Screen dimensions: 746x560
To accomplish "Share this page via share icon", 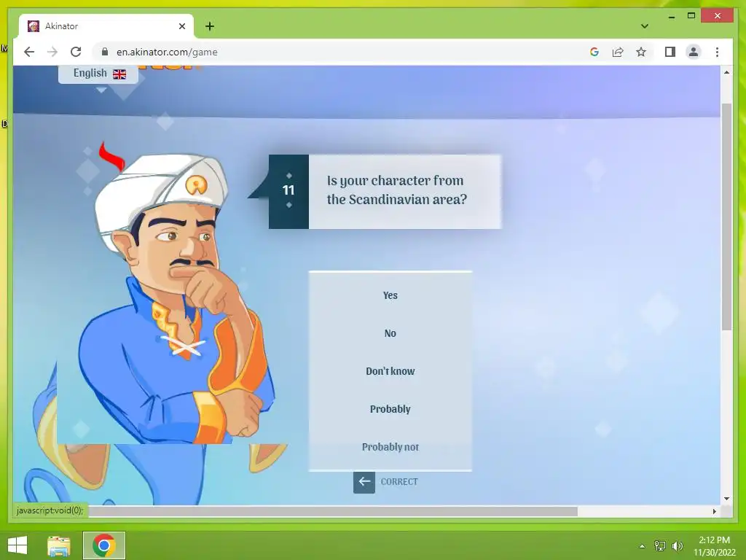I will tap(618, 52).
